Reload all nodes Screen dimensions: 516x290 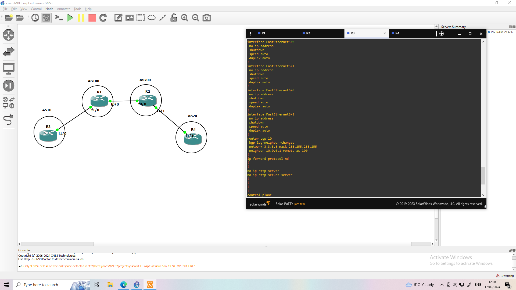coord(103,18)
